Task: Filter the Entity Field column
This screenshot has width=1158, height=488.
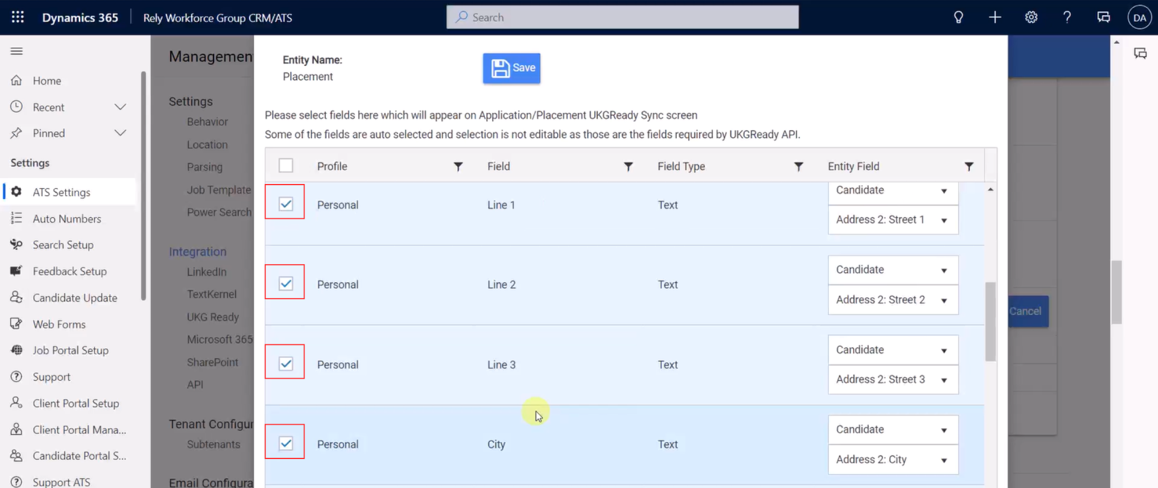Action: tap(969, 166)
